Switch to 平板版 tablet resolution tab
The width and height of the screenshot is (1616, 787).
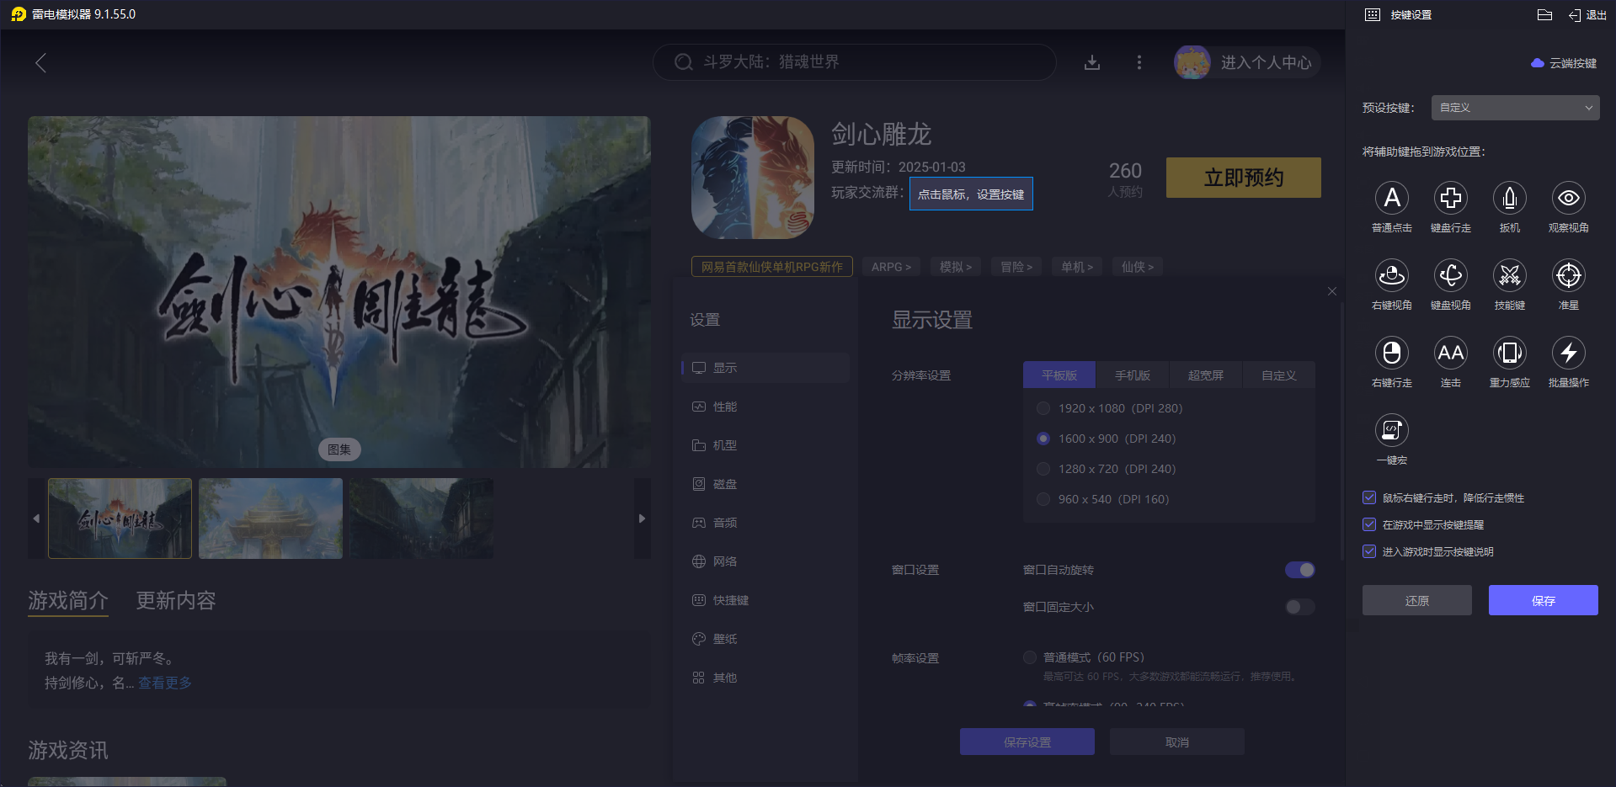pos(1059,375)
